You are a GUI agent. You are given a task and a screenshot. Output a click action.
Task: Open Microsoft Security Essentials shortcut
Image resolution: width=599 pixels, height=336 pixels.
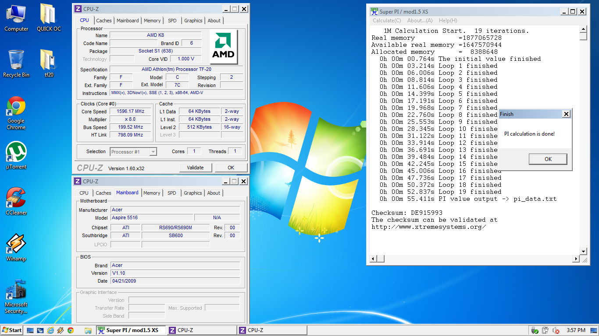(16, 297)
